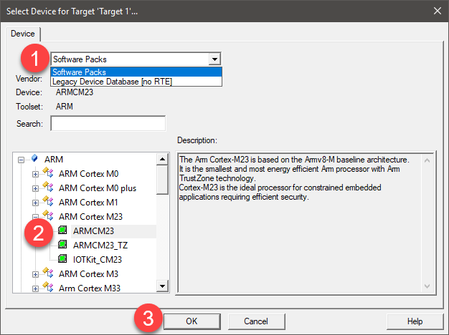The height and width of the screenshot is (335, 449).
Task: Collapse the ARM vendor tree node
Action: pos(21,160)
